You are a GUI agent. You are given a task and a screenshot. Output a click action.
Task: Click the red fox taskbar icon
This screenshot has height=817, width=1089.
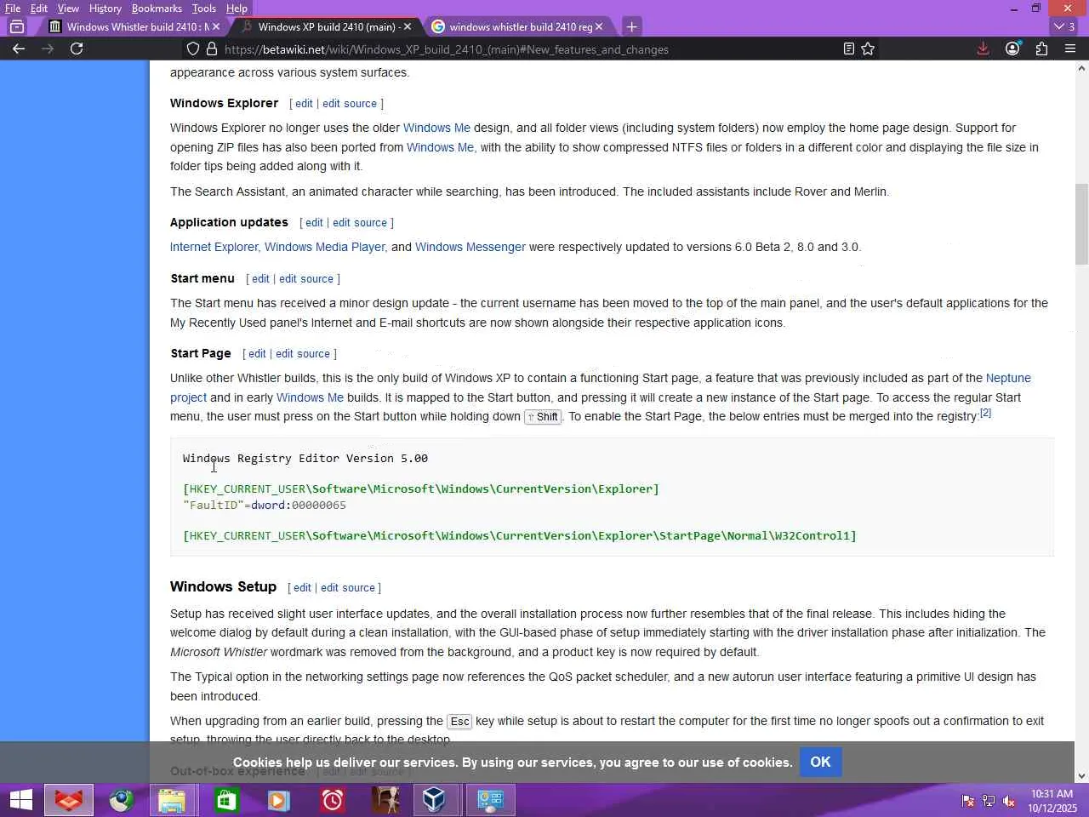click(x=69, y=800)
